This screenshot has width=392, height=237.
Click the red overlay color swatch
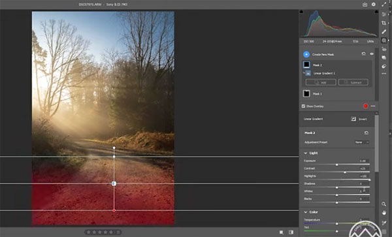pyautogui.click(x=365, y=106)
